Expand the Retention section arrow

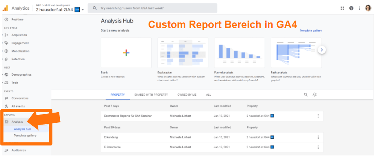[x=2, y=59]
